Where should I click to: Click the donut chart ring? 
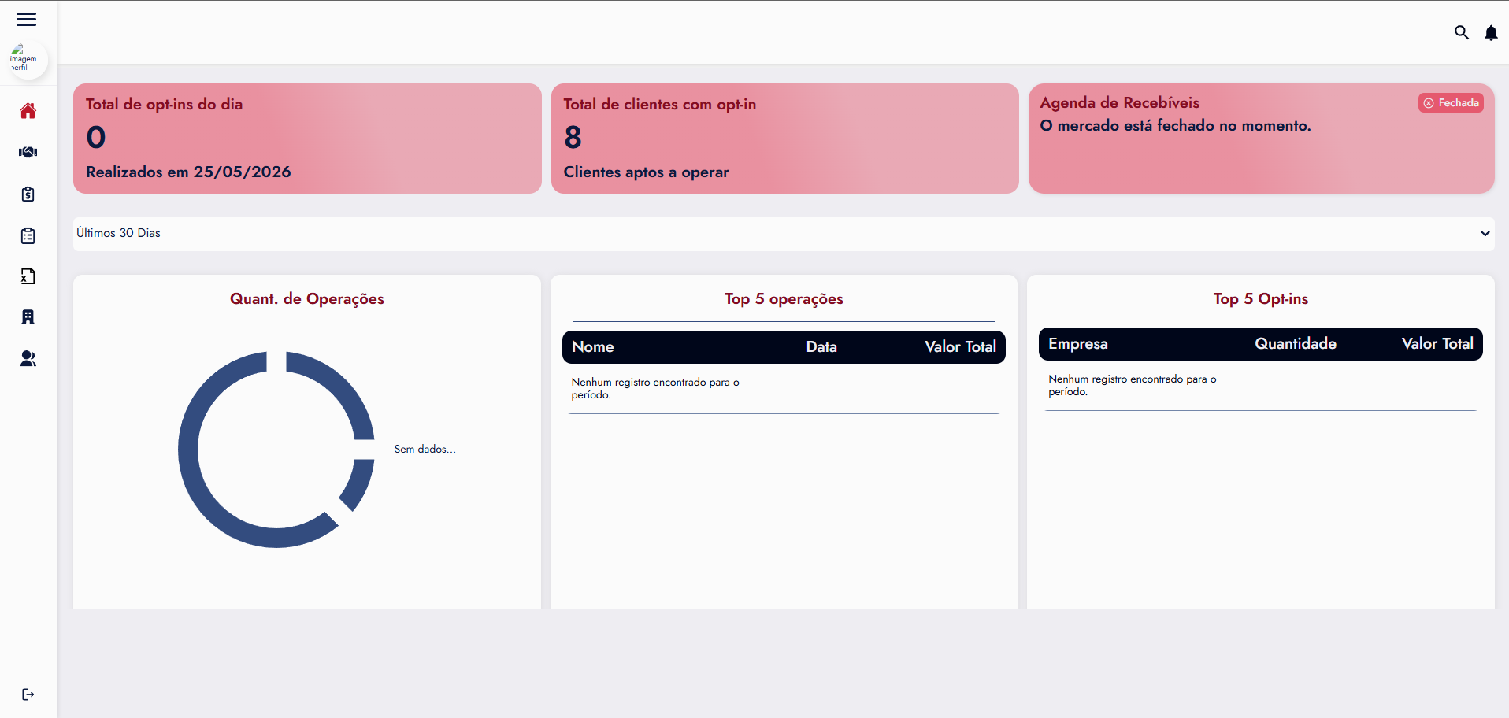pos(188,450)
